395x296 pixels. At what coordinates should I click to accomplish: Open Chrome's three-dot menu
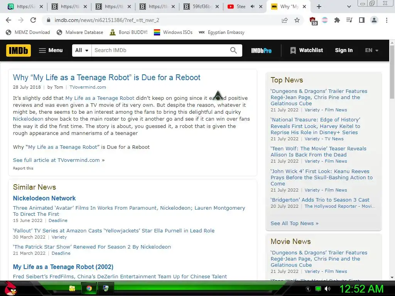tap(387, 20)
